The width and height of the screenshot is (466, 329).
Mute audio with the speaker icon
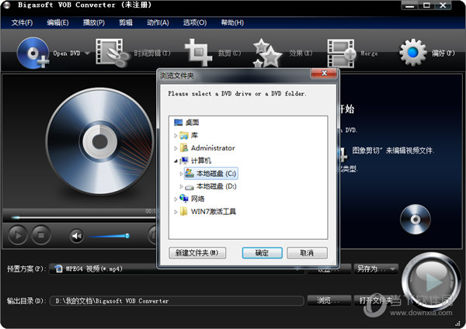(76, 236)
